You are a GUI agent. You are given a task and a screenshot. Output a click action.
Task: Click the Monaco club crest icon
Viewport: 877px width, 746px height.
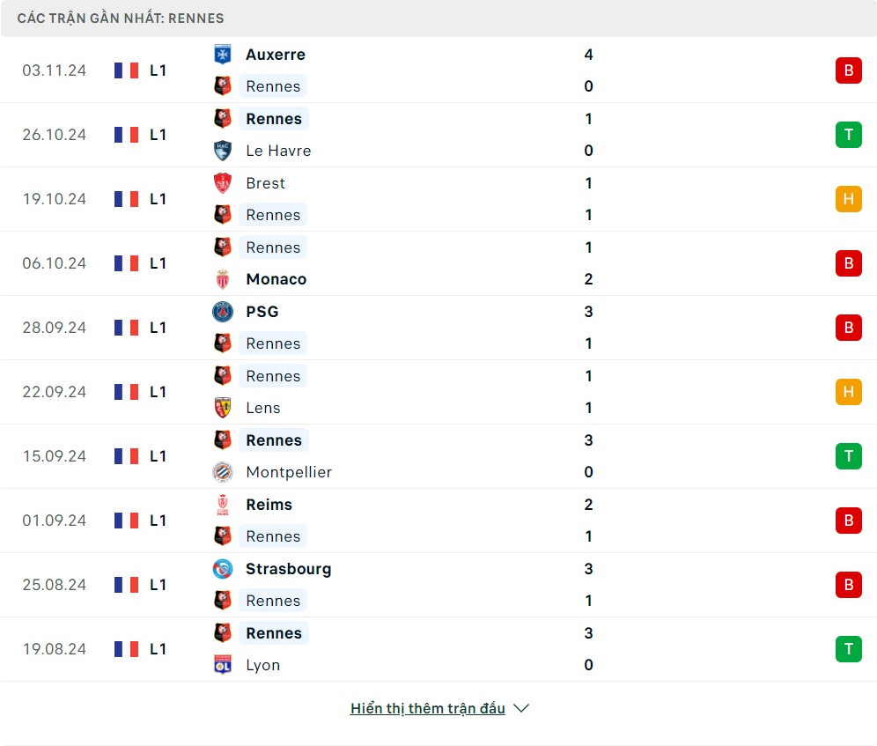[x=223, y=279]
